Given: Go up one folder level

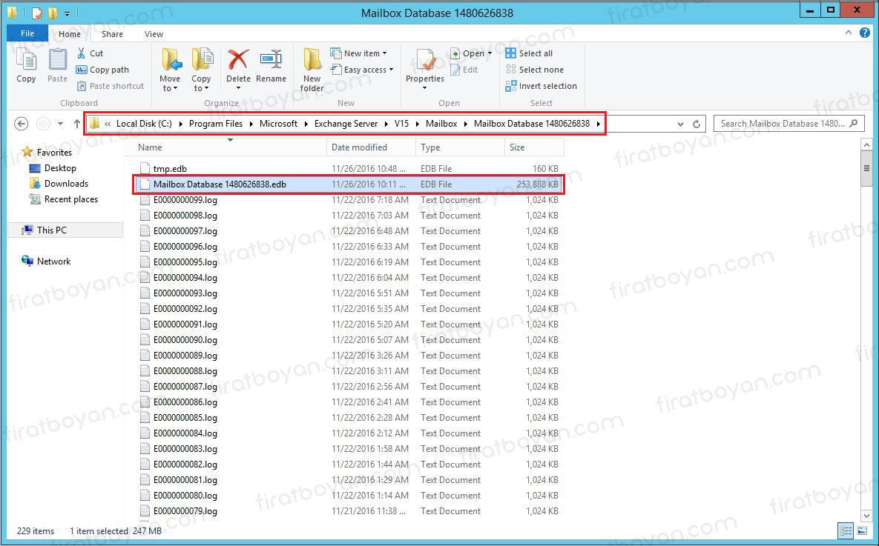Looking at the screenshot, I should tap(77, 124).
